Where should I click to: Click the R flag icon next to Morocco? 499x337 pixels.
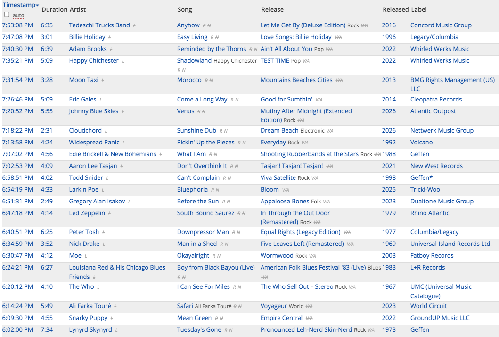[x=206, y=81]
